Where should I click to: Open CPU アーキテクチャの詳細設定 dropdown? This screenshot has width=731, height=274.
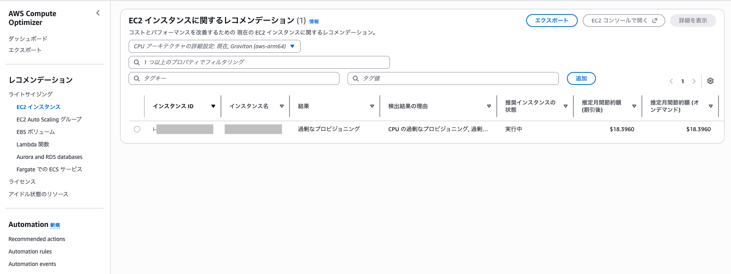click(x=215, y=46)
